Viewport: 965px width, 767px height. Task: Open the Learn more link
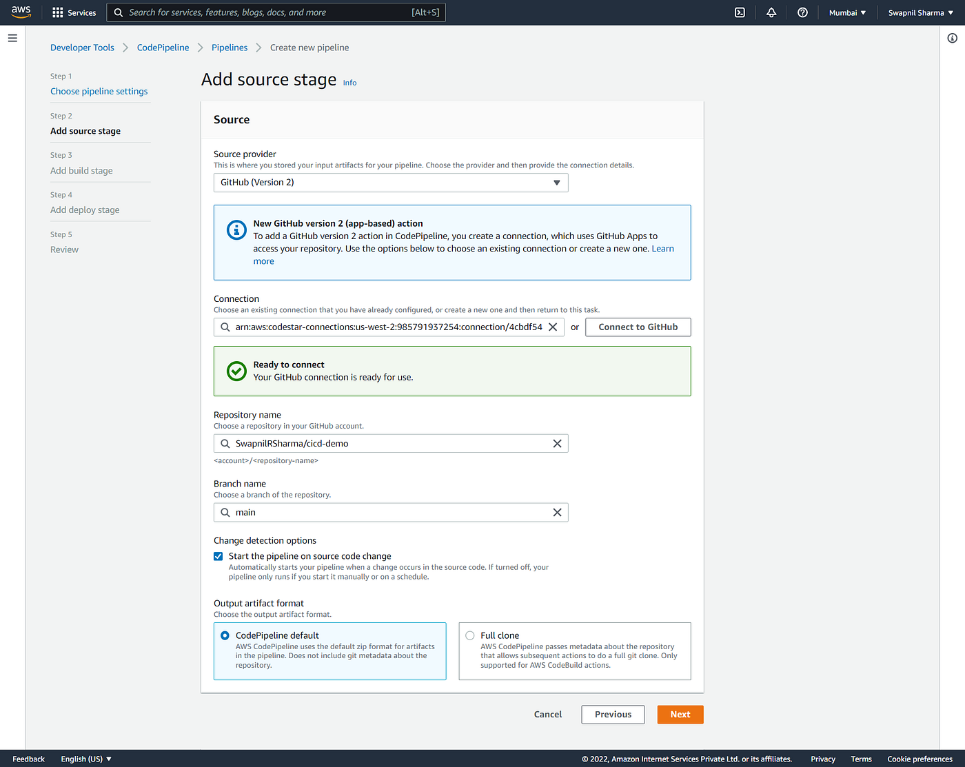point(662,249)
